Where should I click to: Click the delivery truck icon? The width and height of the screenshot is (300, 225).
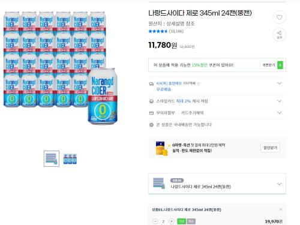[151, 84]
